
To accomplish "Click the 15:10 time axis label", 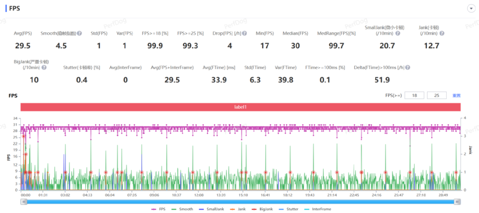I will 243,195.
